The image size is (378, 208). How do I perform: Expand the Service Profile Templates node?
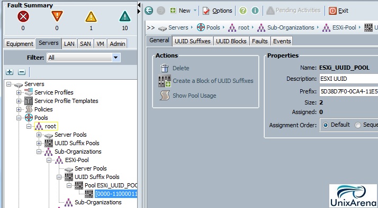19,101
